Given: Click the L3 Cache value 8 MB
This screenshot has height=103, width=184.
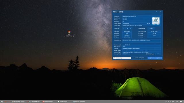Looking at the screenshot, I should coord(154,35).
